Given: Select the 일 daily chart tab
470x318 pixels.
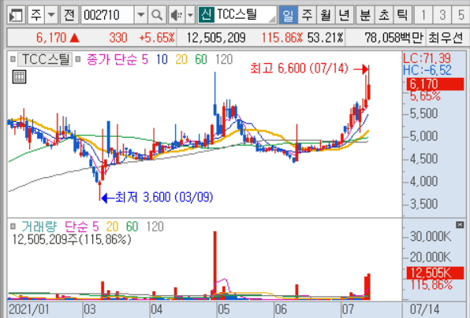Looking at the screenshot, I should click(288, 15).
